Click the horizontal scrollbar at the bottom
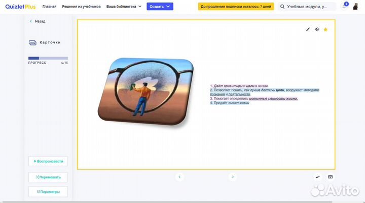The height and width of the screenshot is (203, 365). click(x=167, y=202)
